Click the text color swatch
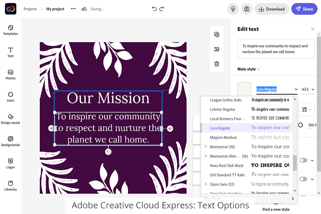 pyautogui.click(x=244, y=89)
